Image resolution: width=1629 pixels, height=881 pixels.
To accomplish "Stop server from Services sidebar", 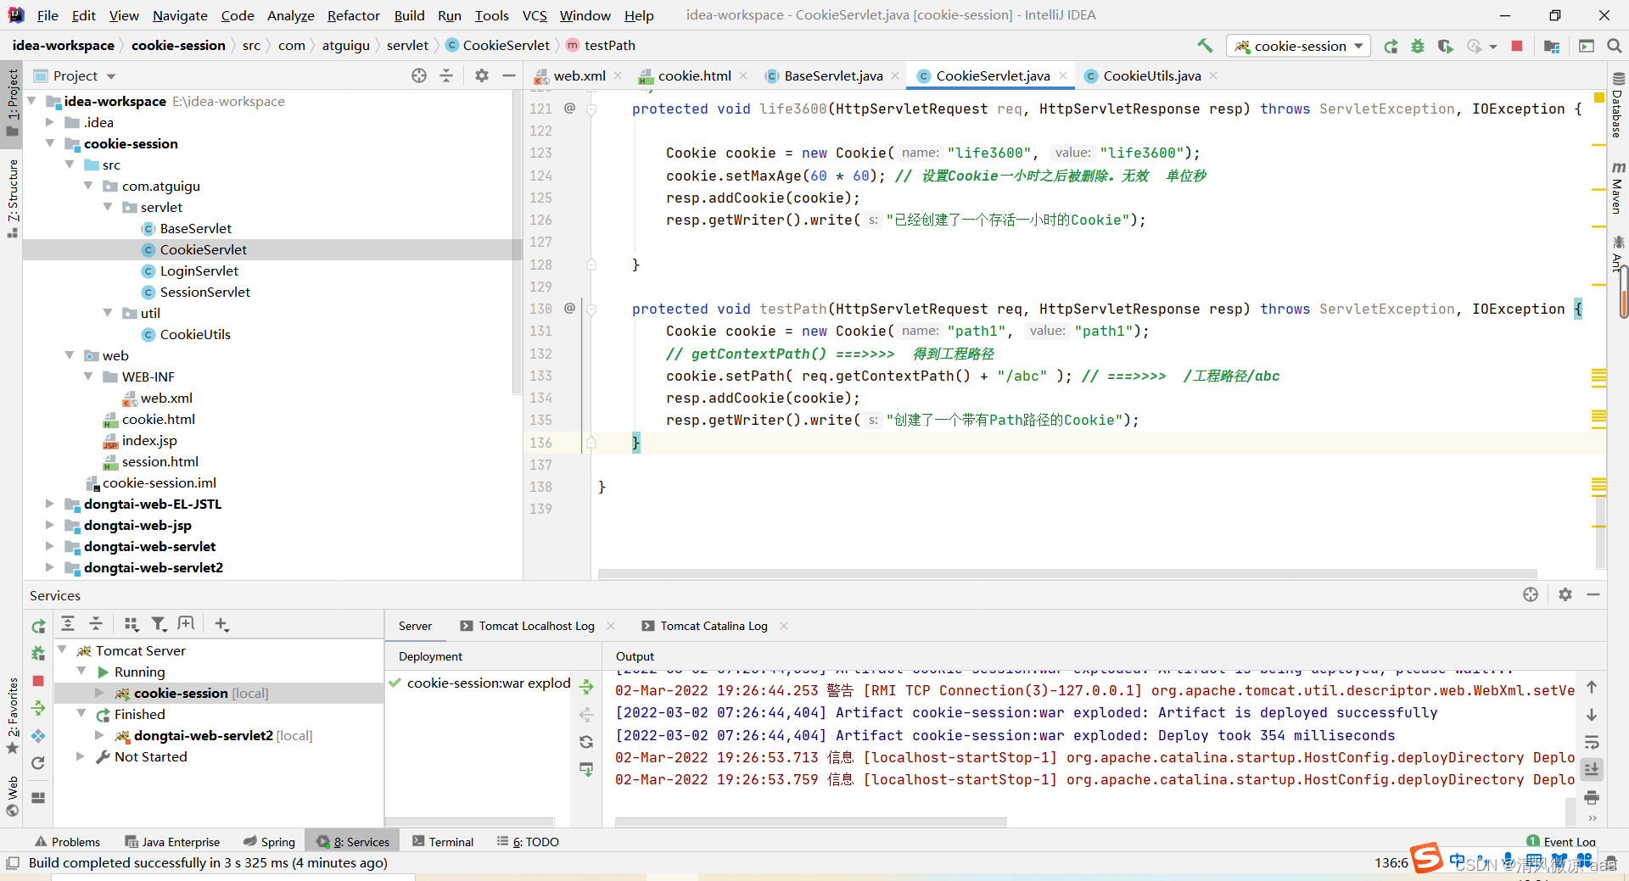I will coord(38,681).
